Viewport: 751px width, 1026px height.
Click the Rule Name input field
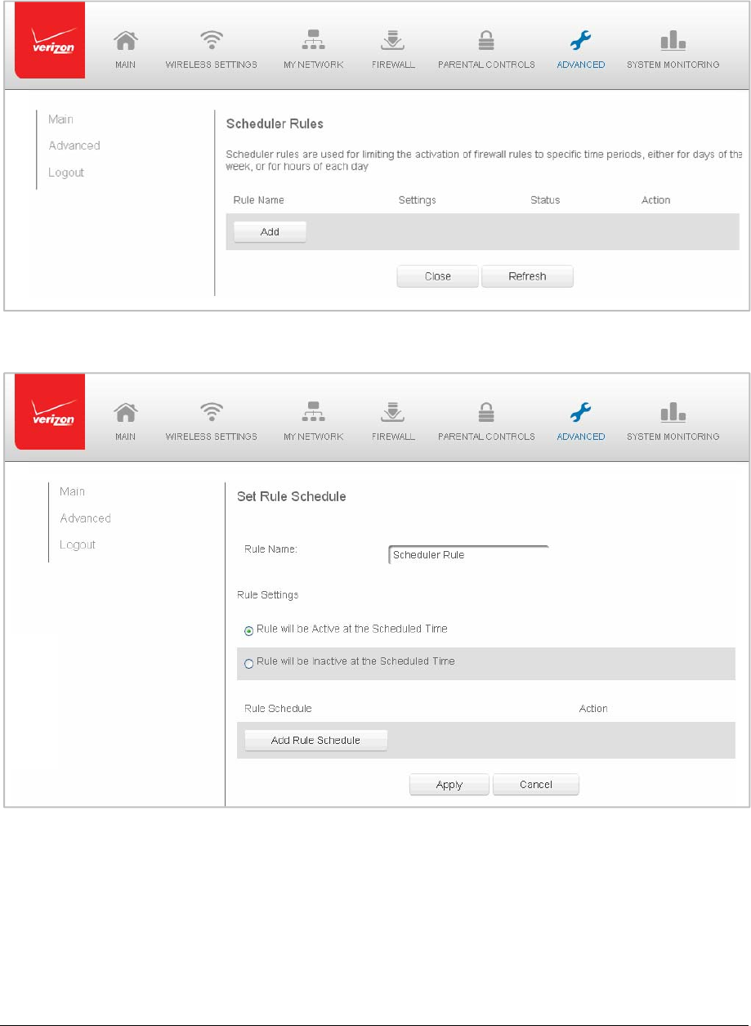pos(468,554)
